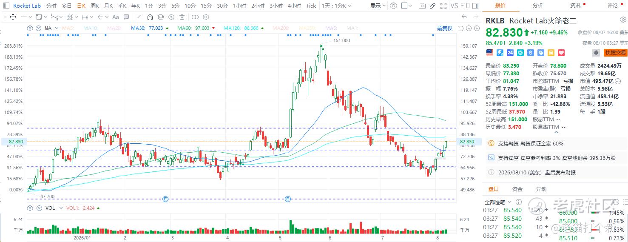The image size is (628, 242).
Task: Select the horizontal line drawing tool
Action: (x=23, y=17)
